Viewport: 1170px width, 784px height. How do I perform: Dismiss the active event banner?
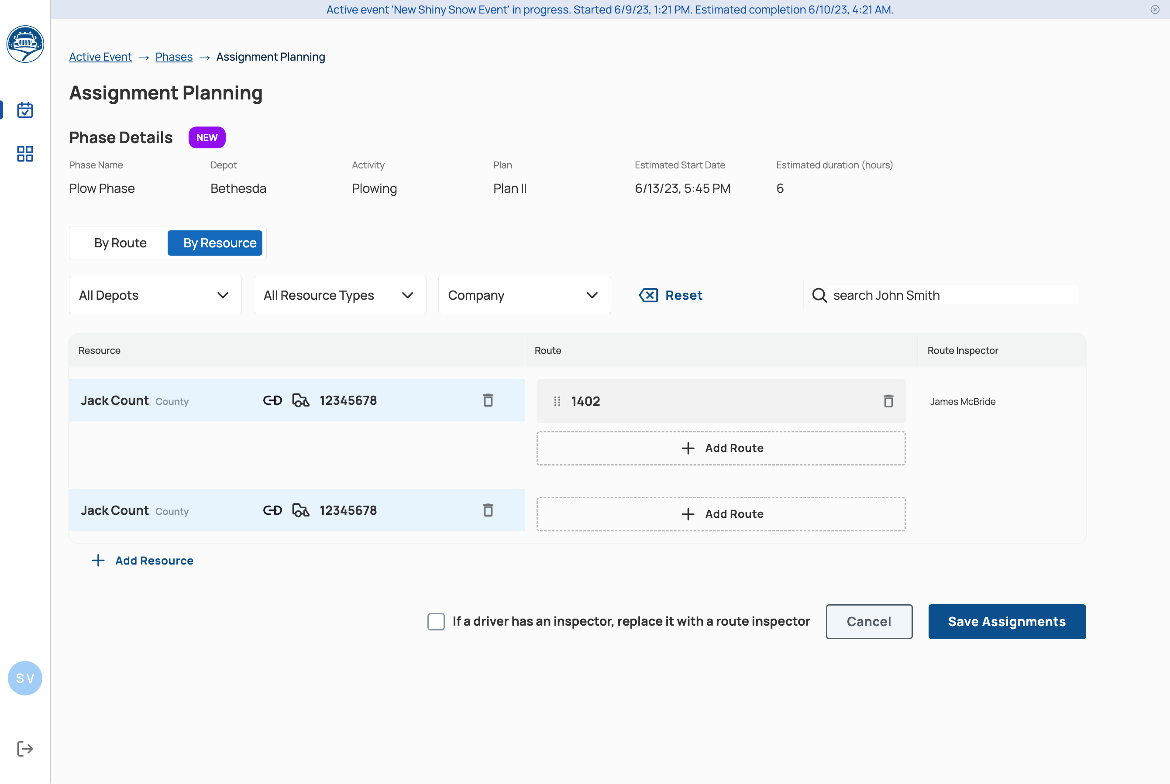pyautogui.click(x=1154, y=10)
